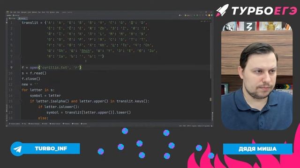This screenshot has width=300, height=168.
Task: Click 'letter.islower()' on line 16
Action: pyautogui.click(x=61, y=107)
